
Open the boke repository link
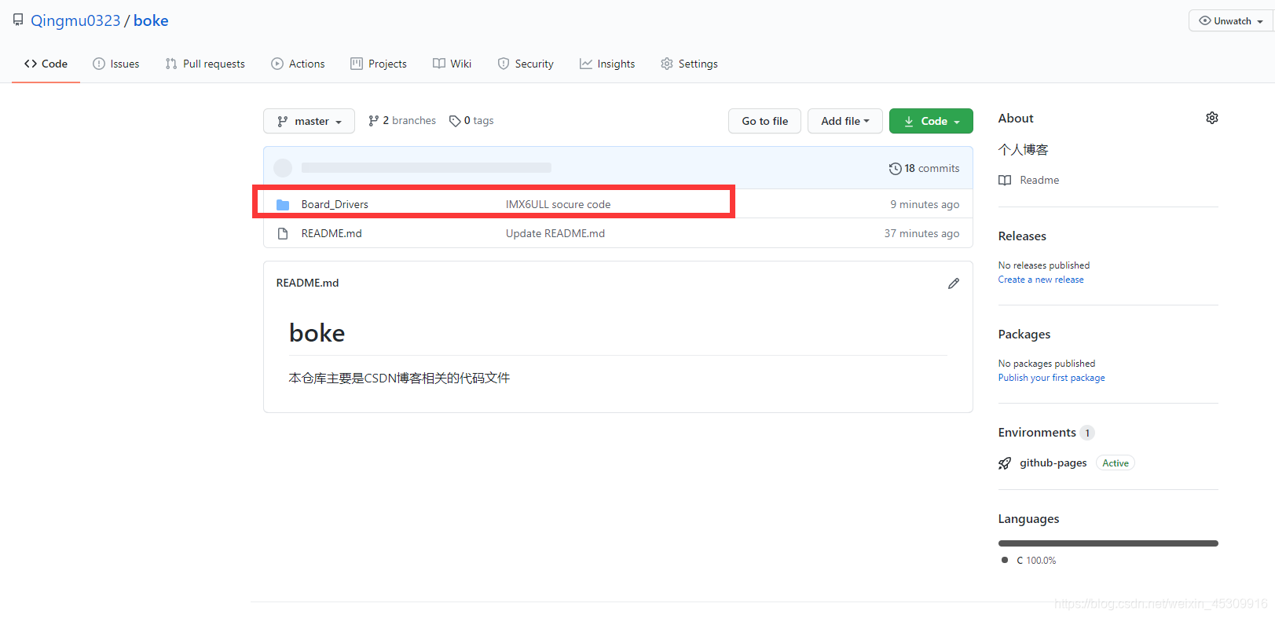(x=151, y=20)
